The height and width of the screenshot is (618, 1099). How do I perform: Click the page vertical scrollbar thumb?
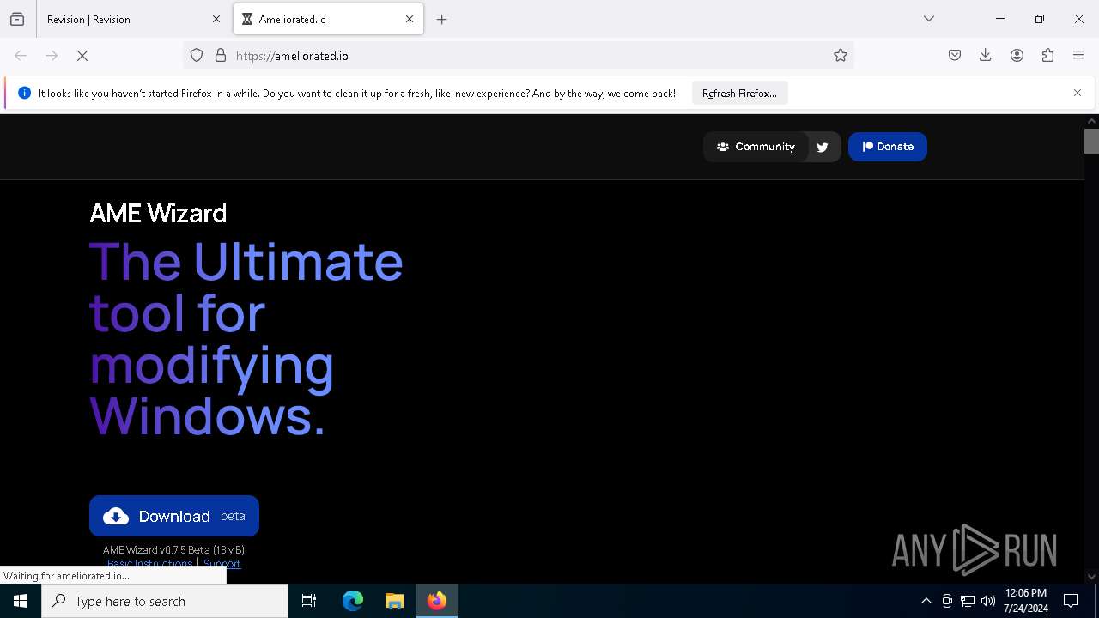[1091, 141]
